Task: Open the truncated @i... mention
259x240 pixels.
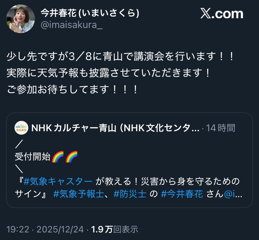Action: pos(233,194)
